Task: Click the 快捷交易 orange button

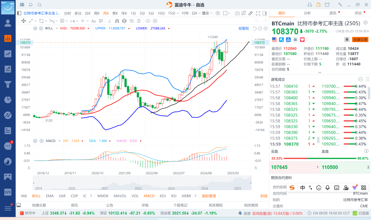Action: click(360, 40)
